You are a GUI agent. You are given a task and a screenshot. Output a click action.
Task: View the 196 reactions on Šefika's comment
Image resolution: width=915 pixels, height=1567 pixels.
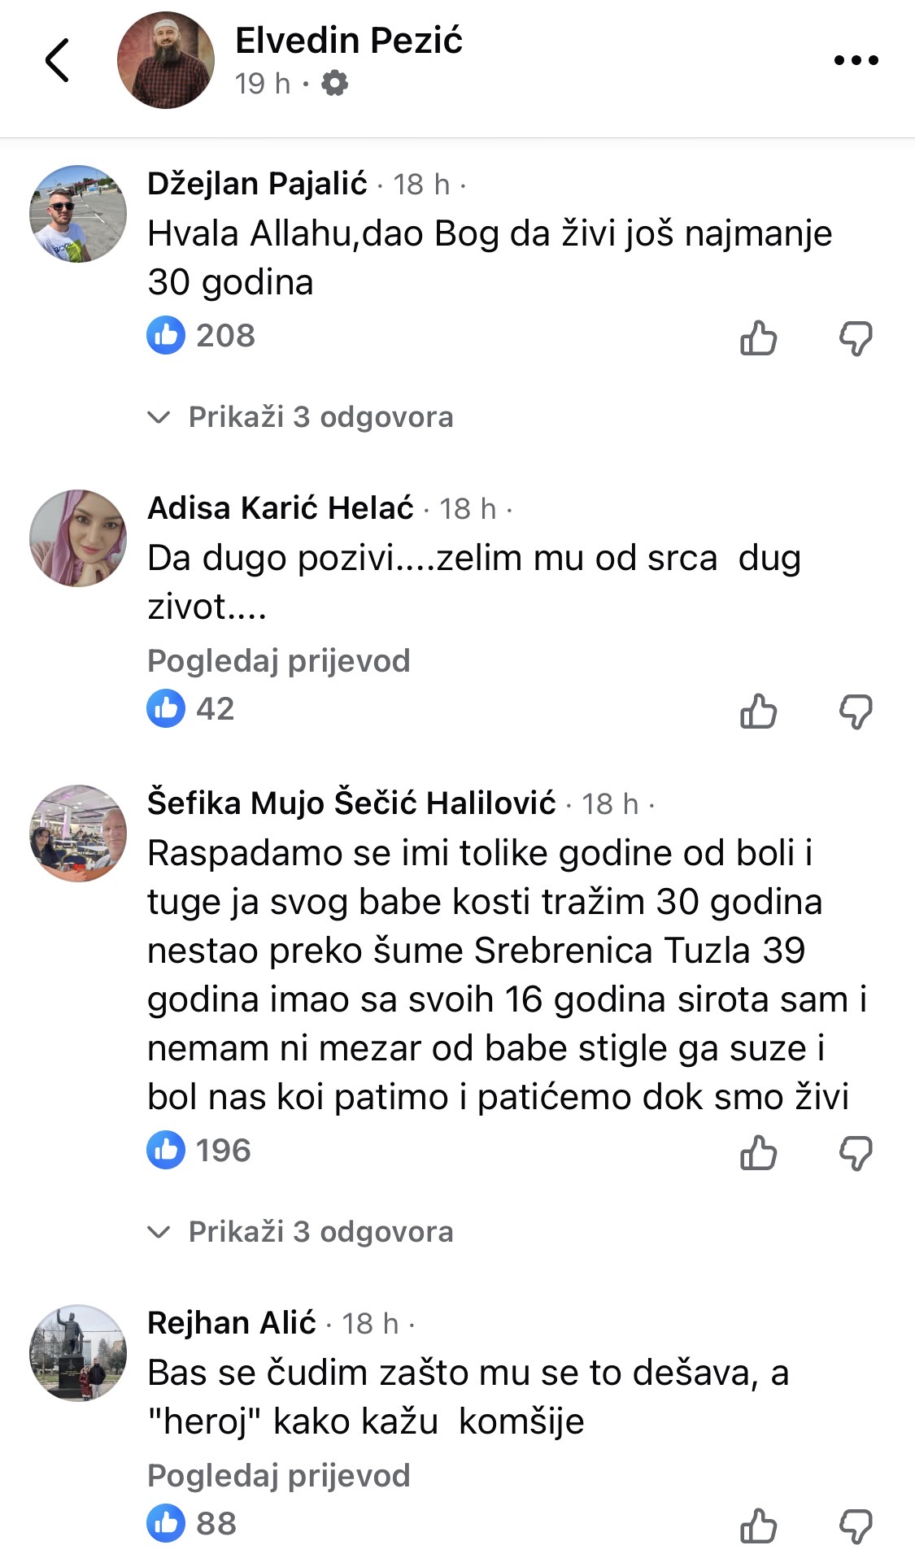199,1151
